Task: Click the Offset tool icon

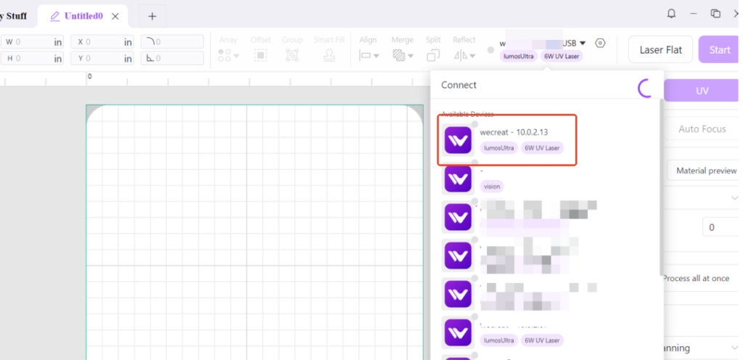Action: [260, 55]
